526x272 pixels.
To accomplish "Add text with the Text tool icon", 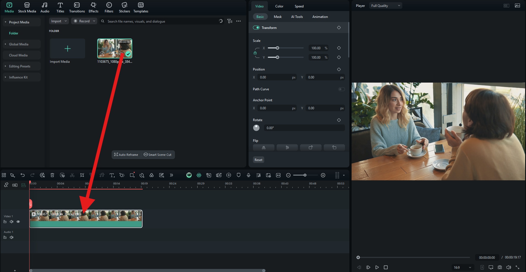I will 112,175.
